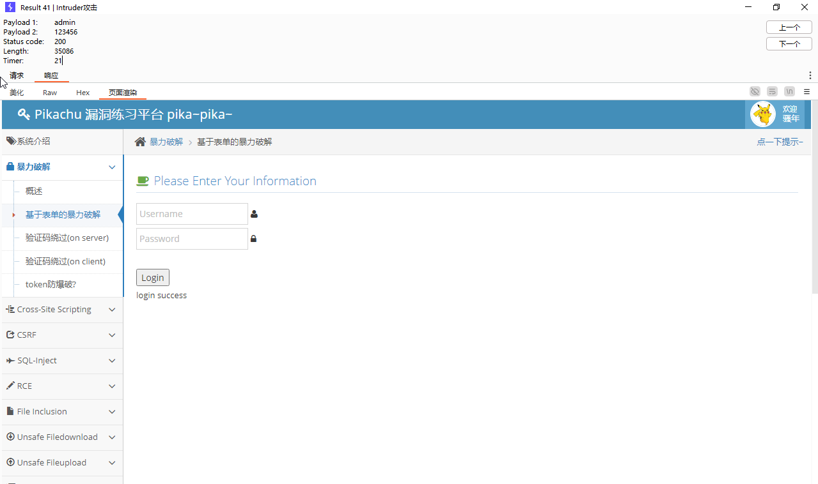This screenshot has width=818, height=484.
Task: Go to next result with 下一个
Action: (x=789, y=43)
